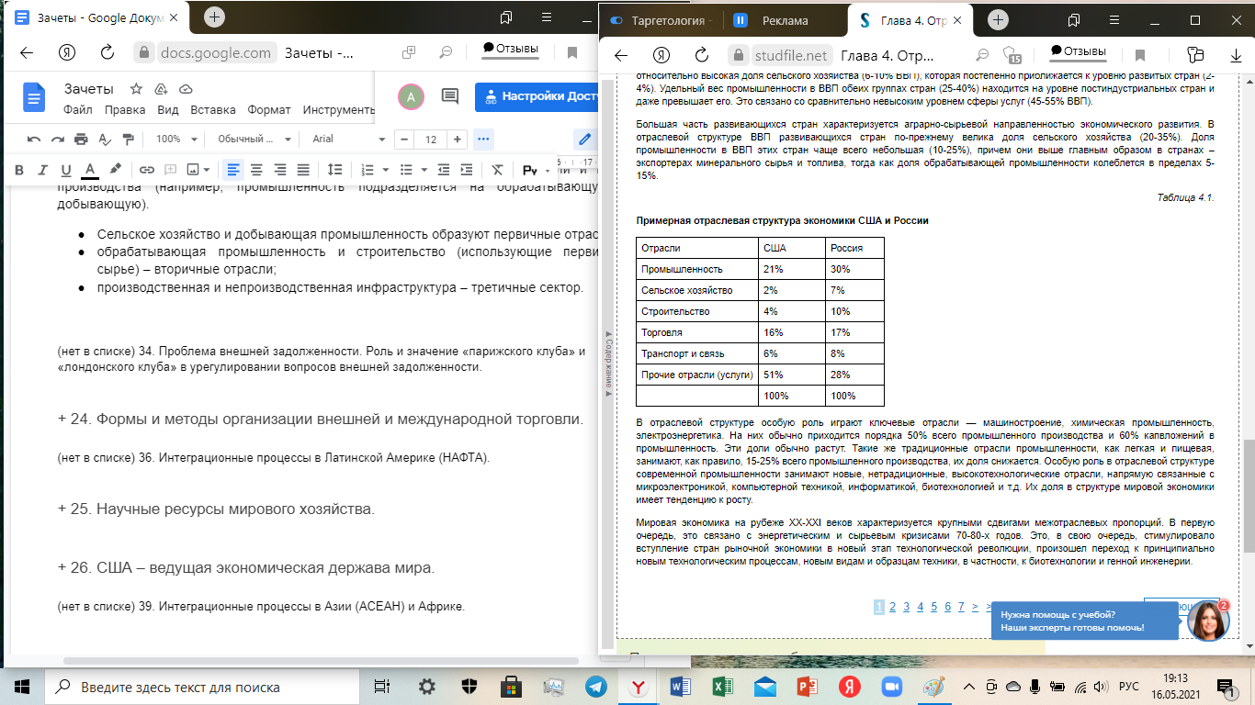The width and height of the screenshot is (1255, 705).
Task: Click the Настройки Доступа share button
Action: pos(537,96)
